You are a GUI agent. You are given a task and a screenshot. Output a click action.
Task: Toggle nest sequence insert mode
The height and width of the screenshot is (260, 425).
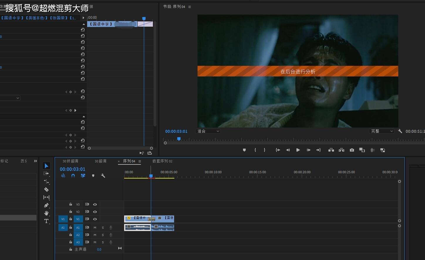[63, 176]
